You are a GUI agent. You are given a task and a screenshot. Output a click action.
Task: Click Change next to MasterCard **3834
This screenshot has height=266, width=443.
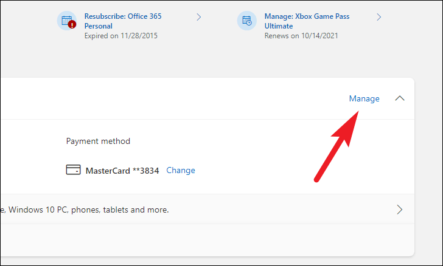click(181, 171)
